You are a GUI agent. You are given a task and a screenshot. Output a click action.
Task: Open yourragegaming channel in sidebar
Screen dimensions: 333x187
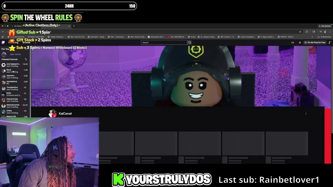(15, 65)
